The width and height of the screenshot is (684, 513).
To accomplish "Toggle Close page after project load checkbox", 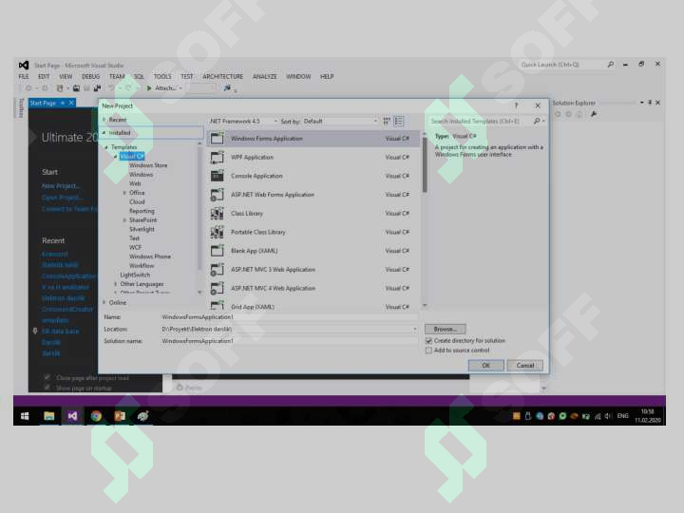I will click(47, 377).
